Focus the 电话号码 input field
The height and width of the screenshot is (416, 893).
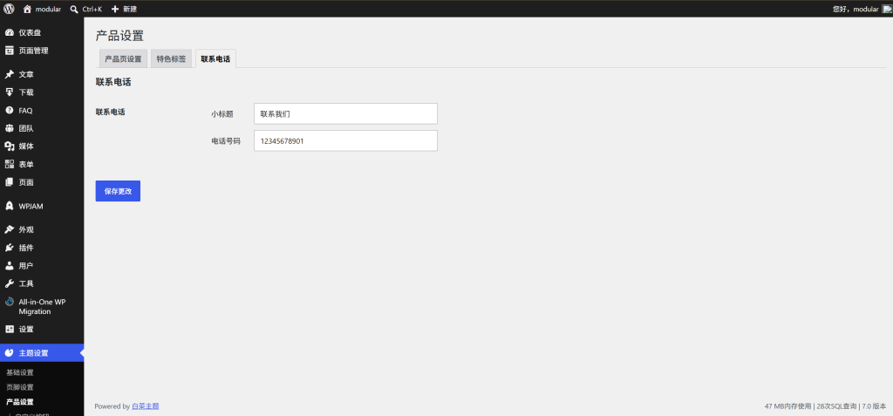point(345,140)
